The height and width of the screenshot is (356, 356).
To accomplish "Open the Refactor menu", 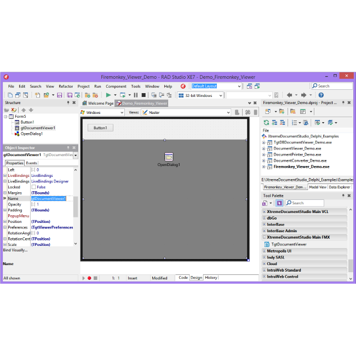I will tap(66, 87).
